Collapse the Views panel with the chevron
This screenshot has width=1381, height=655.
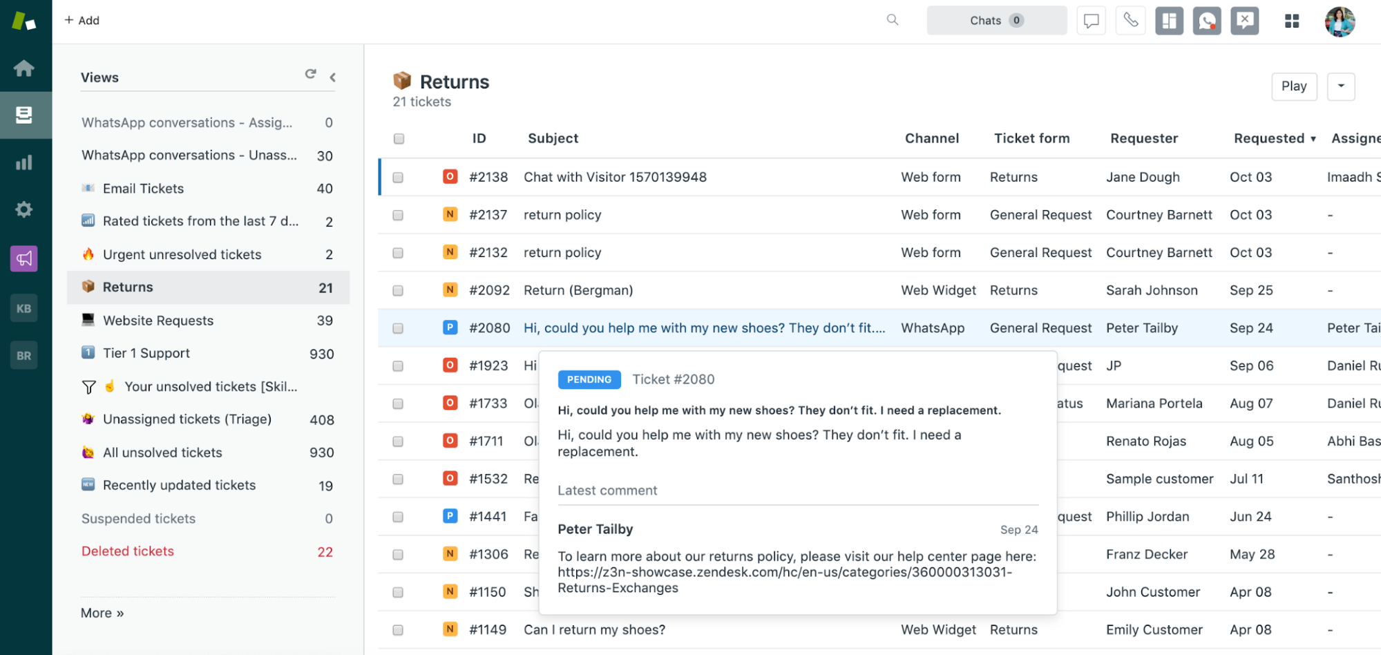[x=332, y=77]
